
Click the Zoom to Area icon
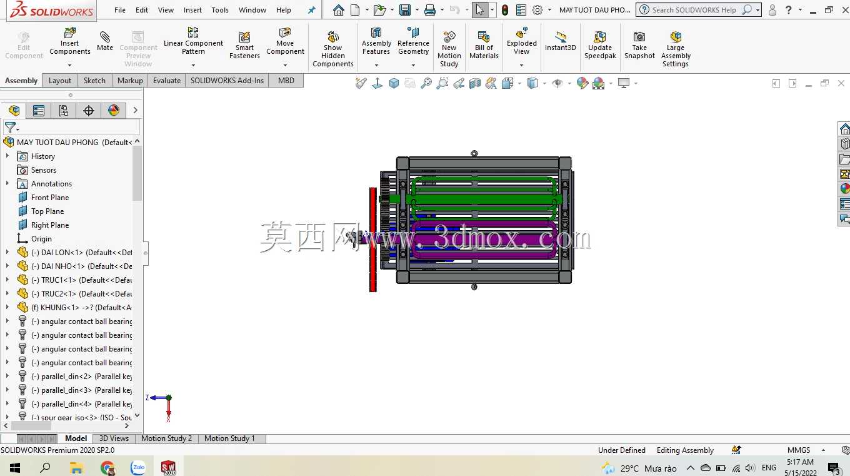[x=442, y=83]
